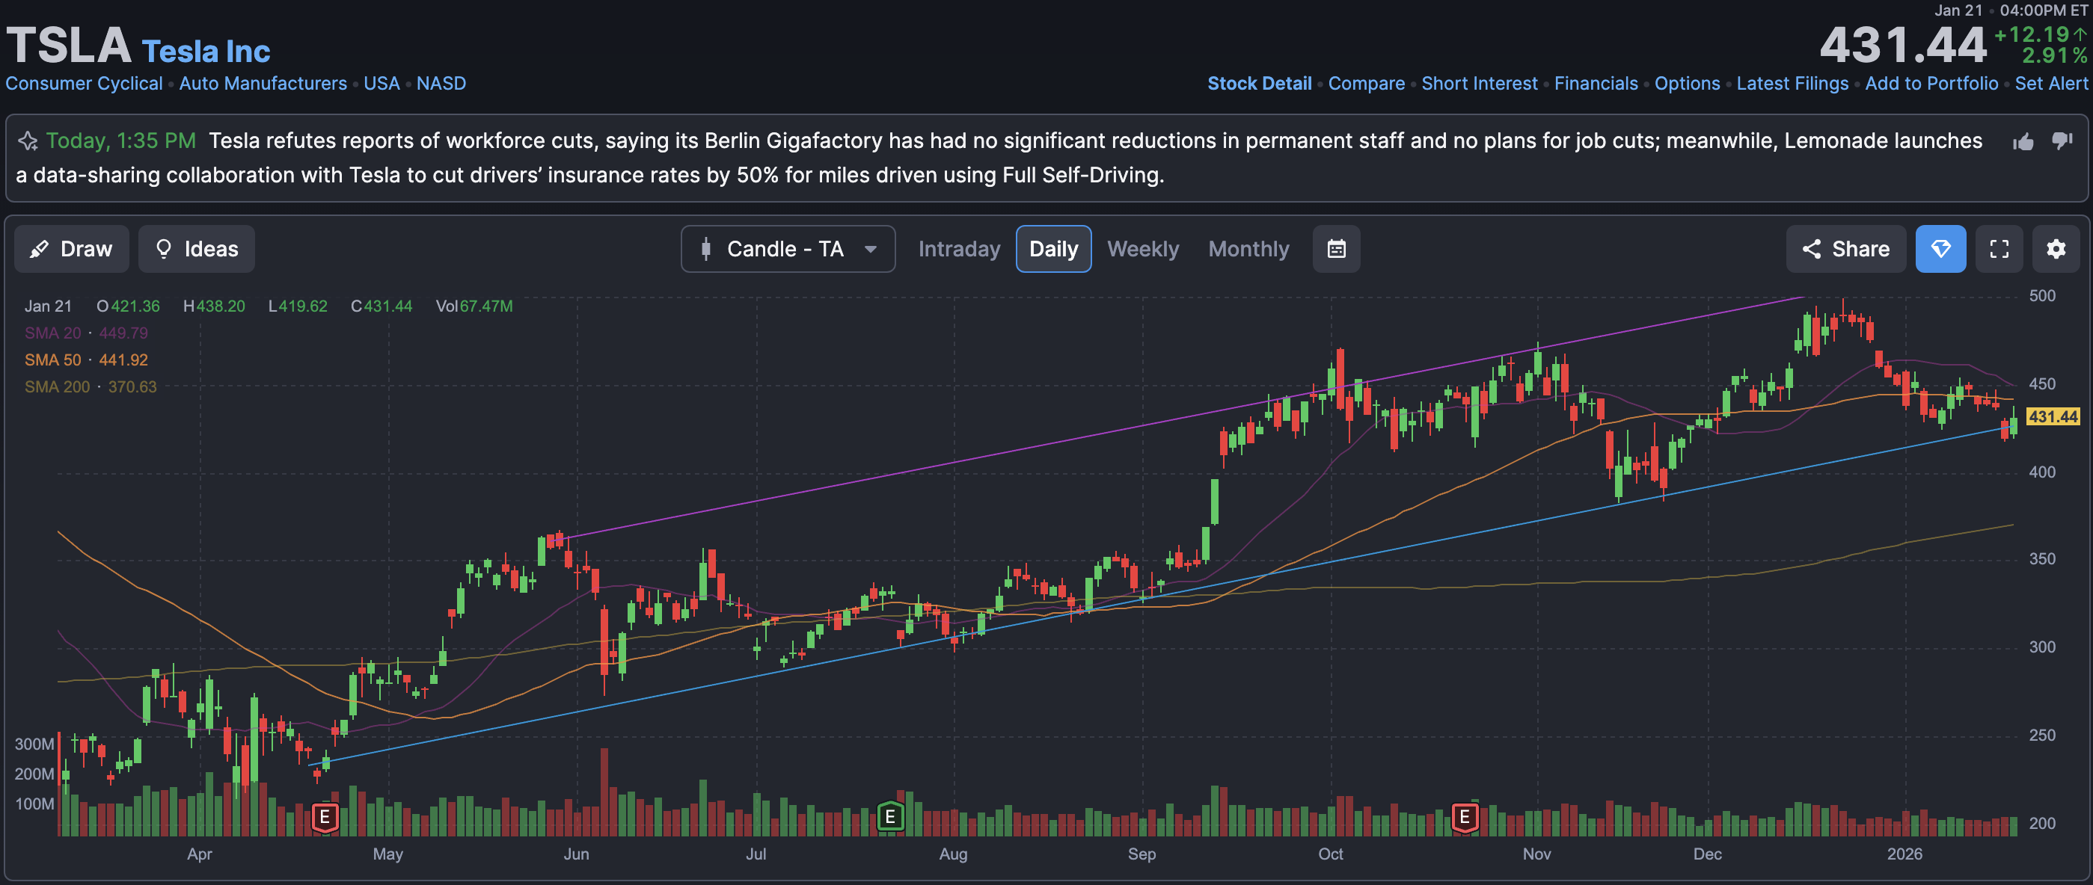
Task: Thumbs up the news summary
Action: 2023,142
